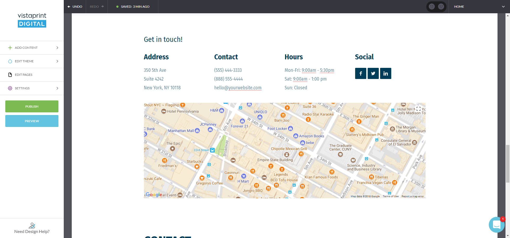The height and width of the screenshot is (238, 510).
Task: Click the Manhattan Mall shopping marker
Action: [x=197, y=130]
